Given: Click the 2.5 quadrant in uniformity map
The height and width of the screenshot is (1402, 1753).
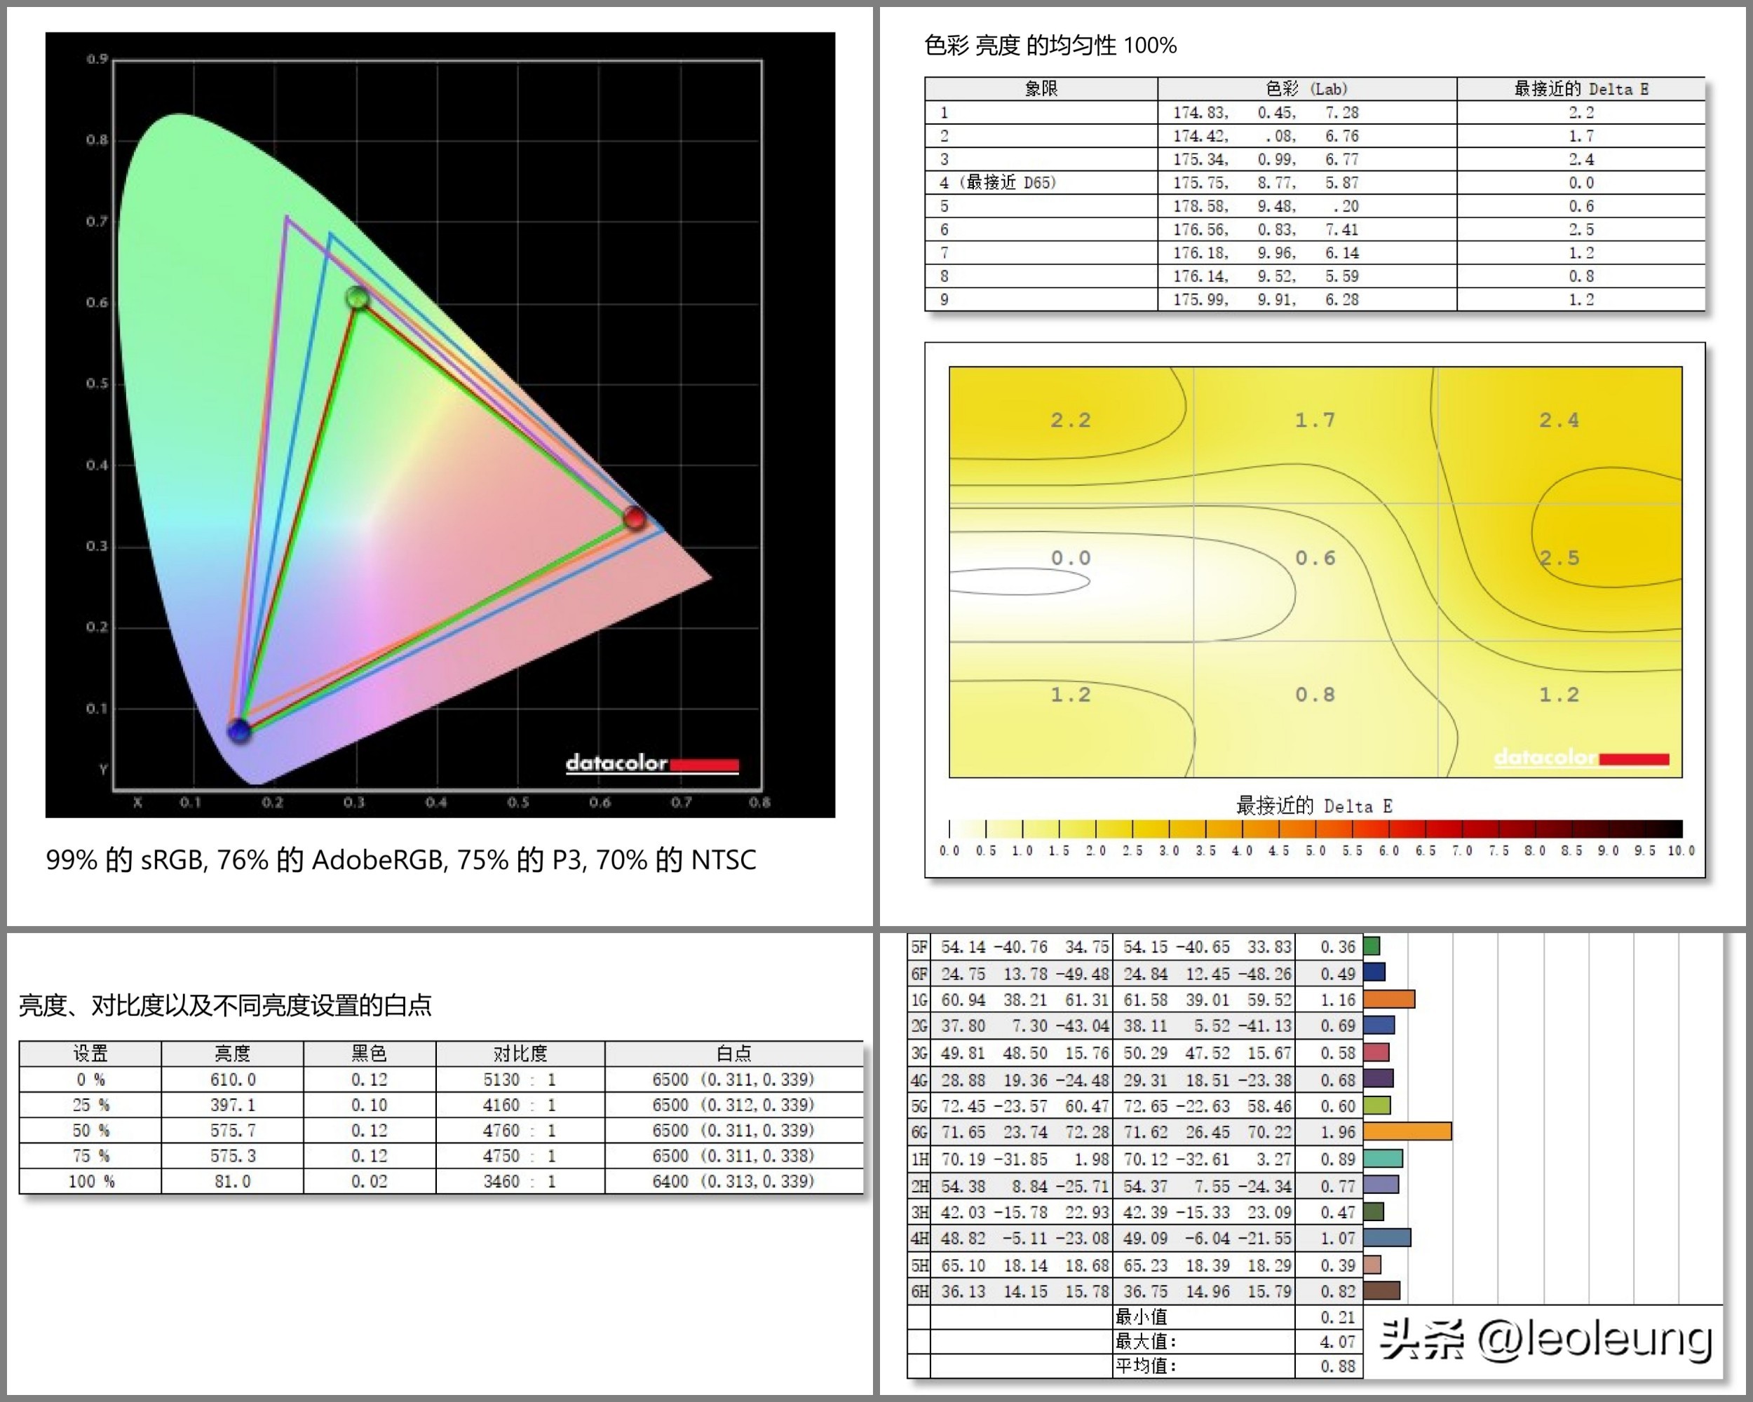Looking at the screenshot, I should pos(1559,557).
